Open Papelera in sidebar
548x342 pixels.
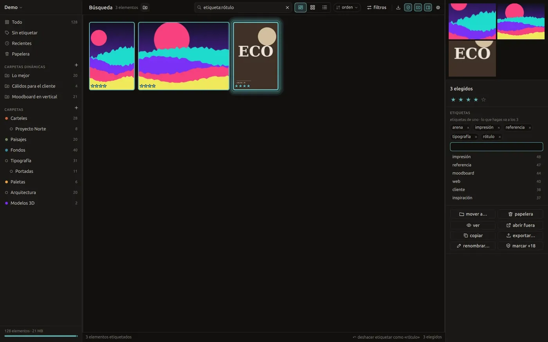(x=41, y=54)
